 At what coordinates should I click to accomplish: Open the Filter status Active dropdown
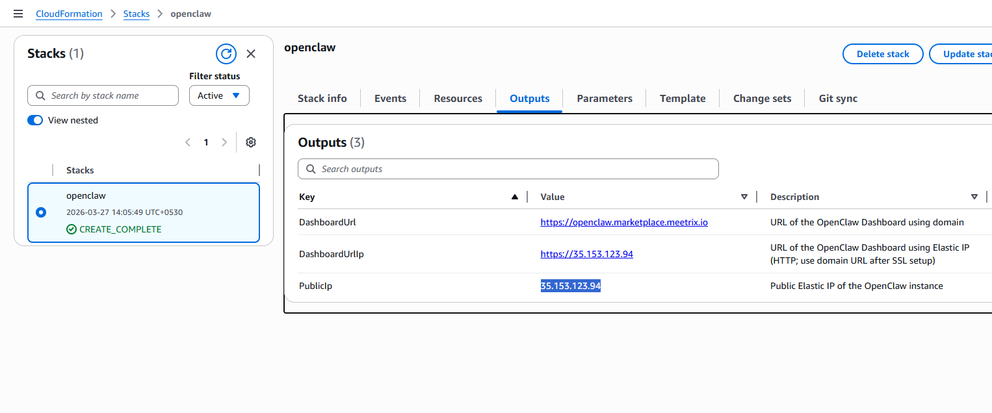tap(219, 95)
